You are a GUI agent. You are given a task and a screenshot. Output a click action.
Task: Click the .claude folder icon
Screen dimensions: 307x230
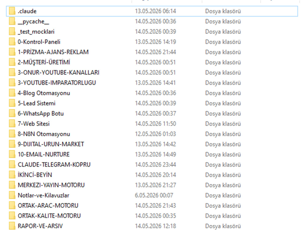coord(12,11)
